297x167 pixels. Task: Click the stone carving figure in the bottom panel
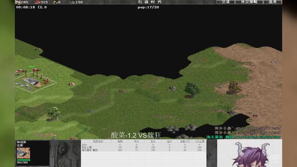pos(65,154)
